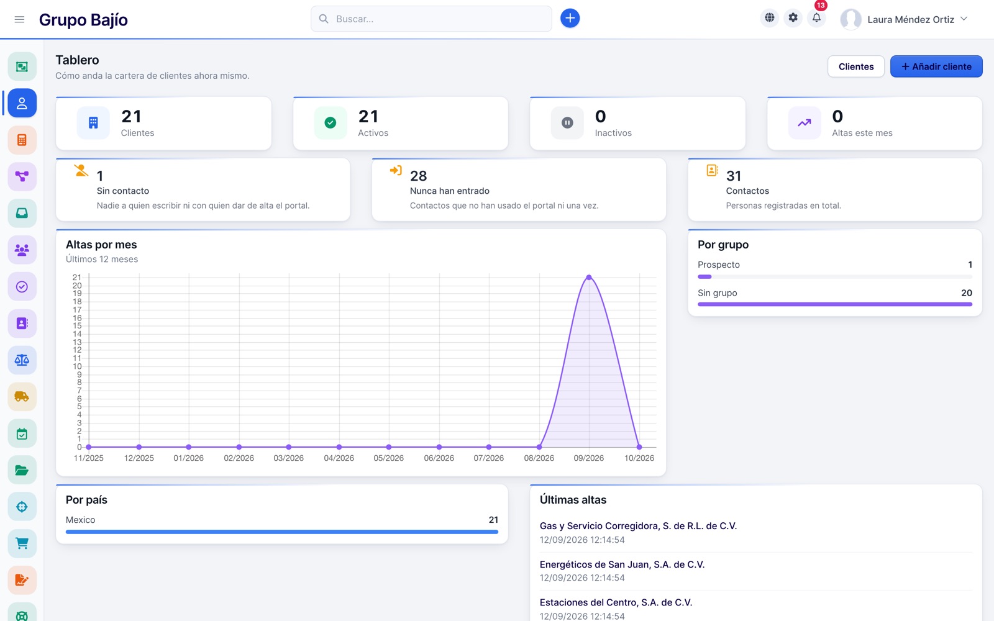This screenshot has height=621, width=994.
Task: Click the Clientes button
Action: pos(855,66)
